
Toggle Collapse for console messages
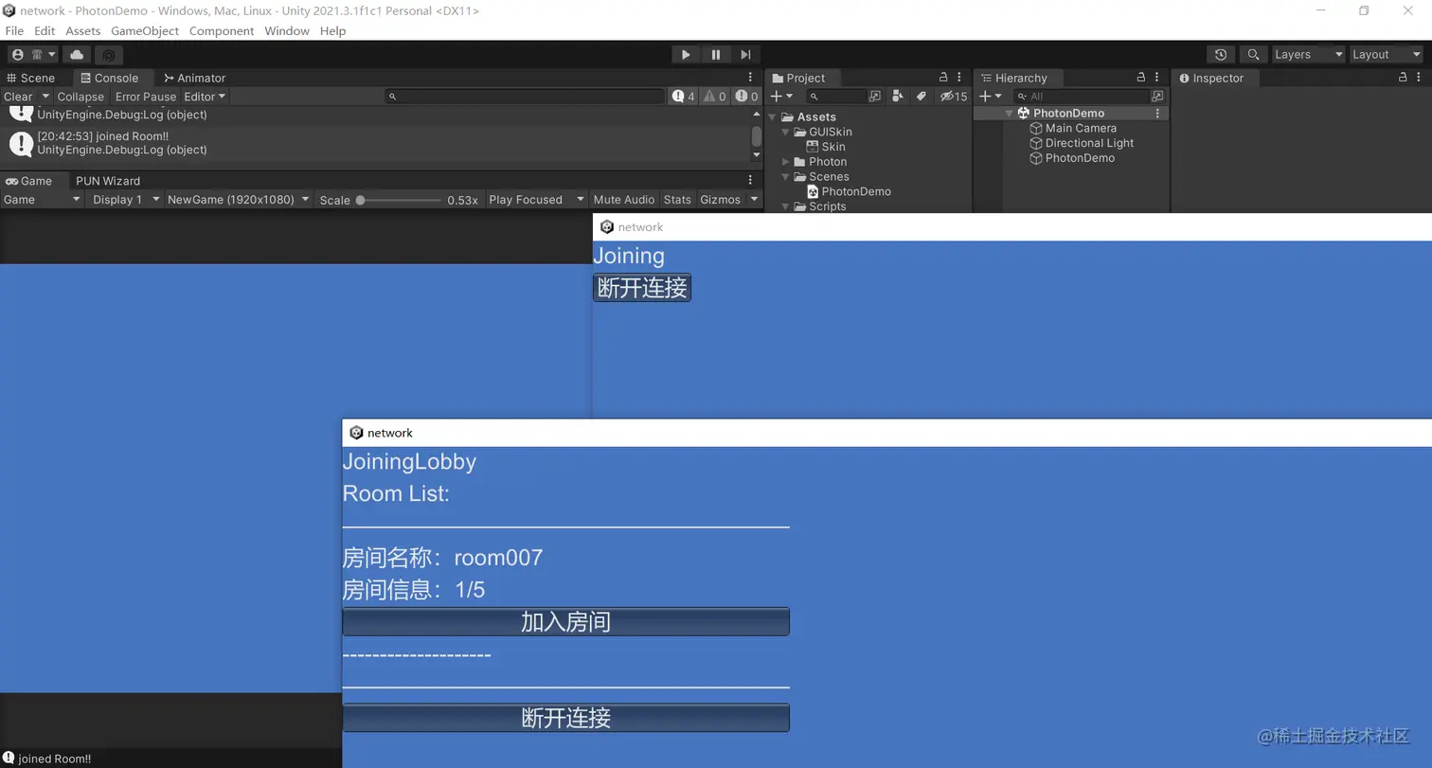[x=80, y=97]
